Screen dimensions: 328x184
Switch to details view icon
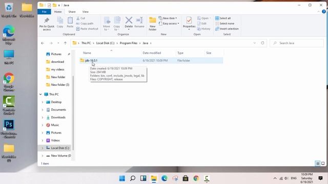pyautogui.click(x=318, y=164)
